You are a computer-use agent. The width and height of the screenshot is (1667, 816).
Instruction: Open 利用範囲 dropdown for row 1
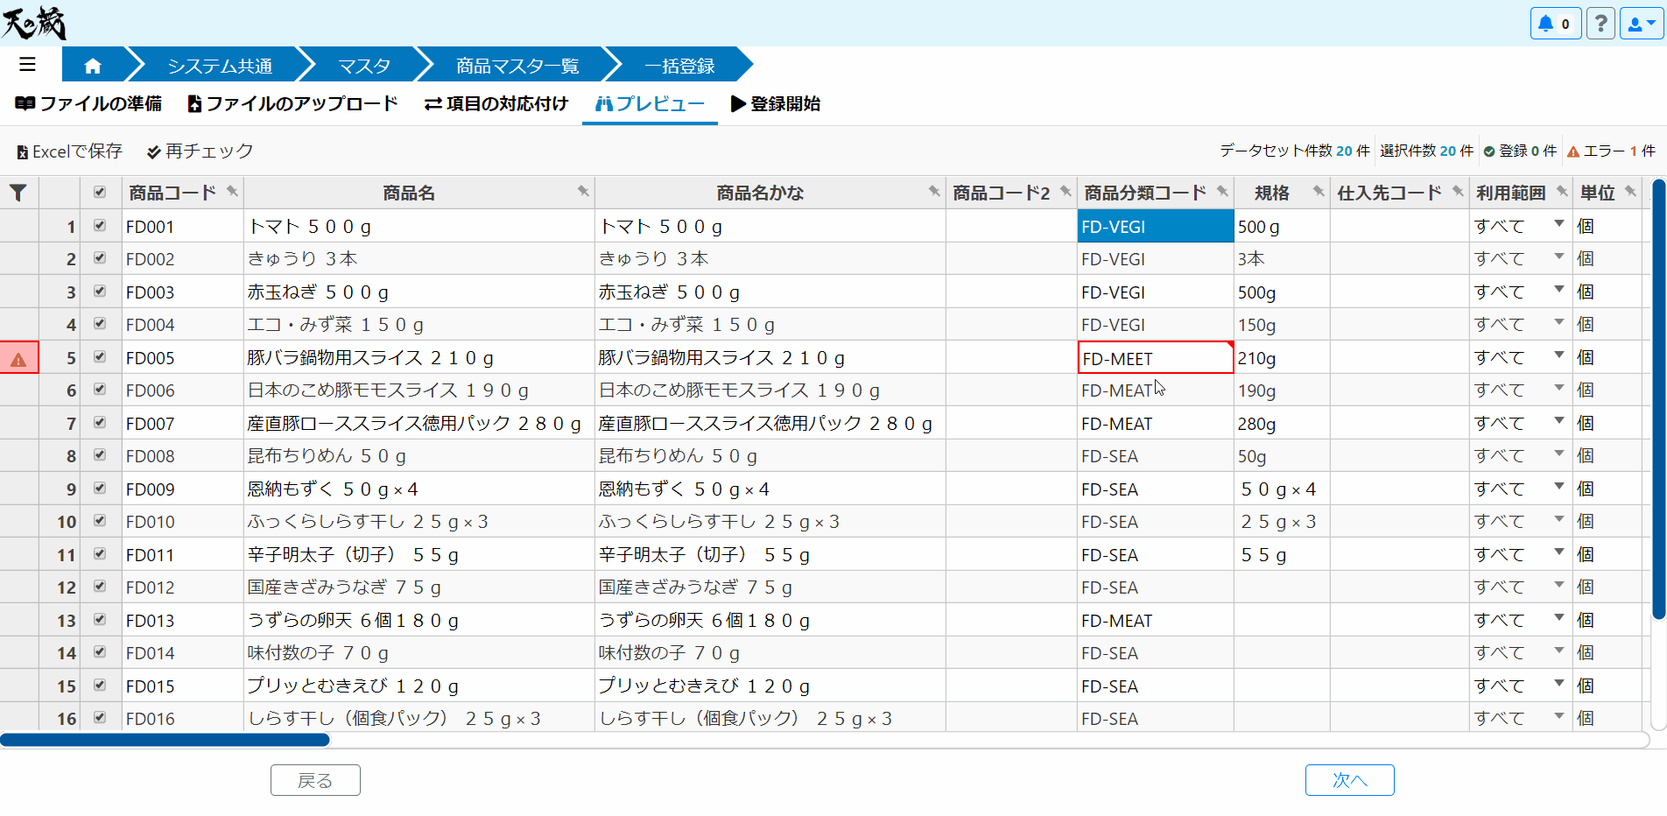[1559, 224]
